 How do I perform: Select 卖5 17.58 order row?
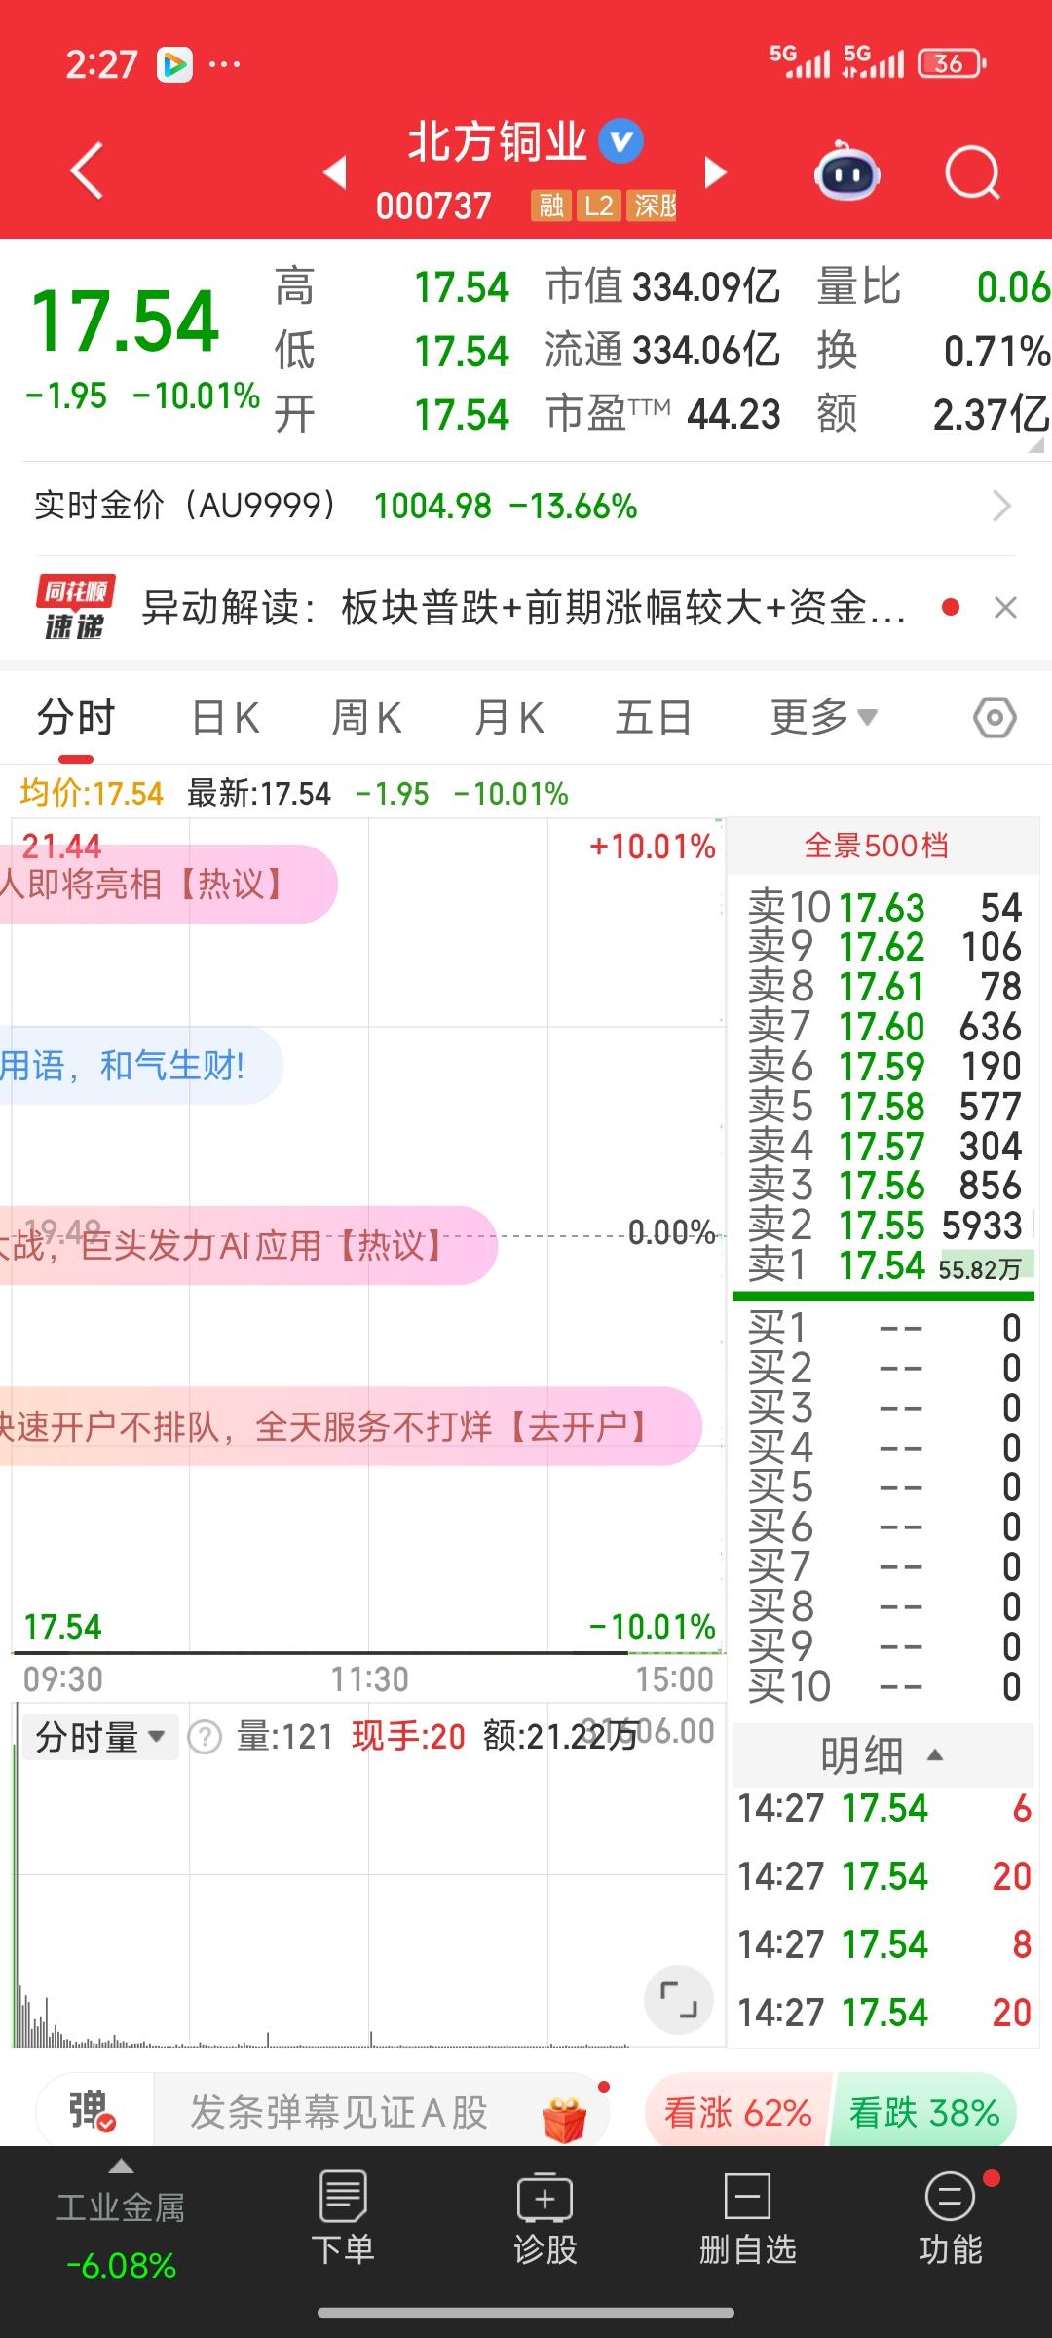tap(884, 1107)
